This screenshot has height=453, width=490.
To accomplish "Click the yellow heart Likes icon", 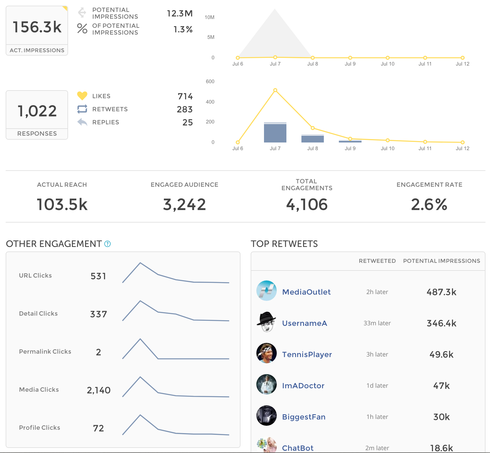I will click(x=82, y=96).
